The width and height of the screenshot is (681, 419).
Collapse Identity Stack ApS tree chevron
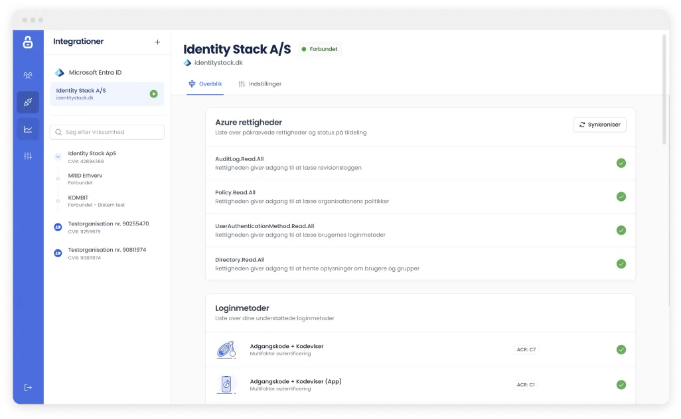pyautogui.click(x=58, y=157)
